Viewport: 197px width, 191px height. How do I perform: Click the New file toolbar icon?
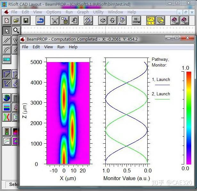tap(7, 20)
